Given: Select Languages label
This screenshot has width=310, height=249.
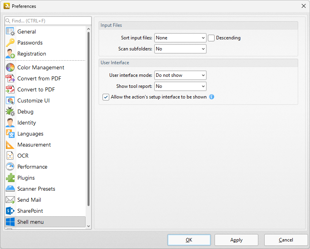Looking at the screenshot, I should [30, 134].
